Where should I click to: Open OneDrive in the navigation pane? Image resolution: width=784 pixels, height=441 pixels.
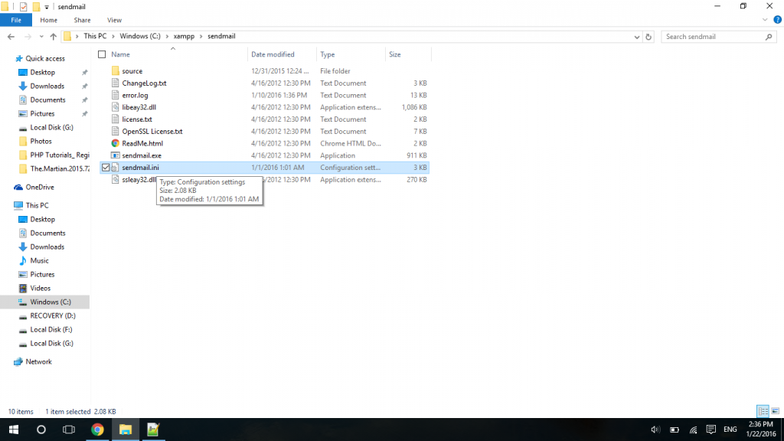click(40, 187)
